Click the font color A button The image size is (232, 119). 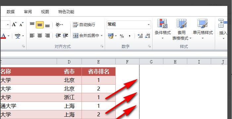point(3,36)
